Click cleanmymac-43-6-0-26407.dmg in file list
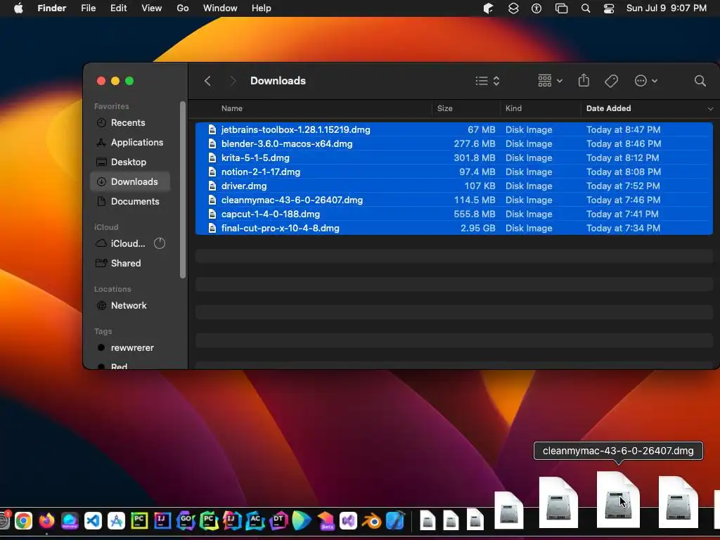The width and height of the screenshot is (720, 540). (454, 200)
